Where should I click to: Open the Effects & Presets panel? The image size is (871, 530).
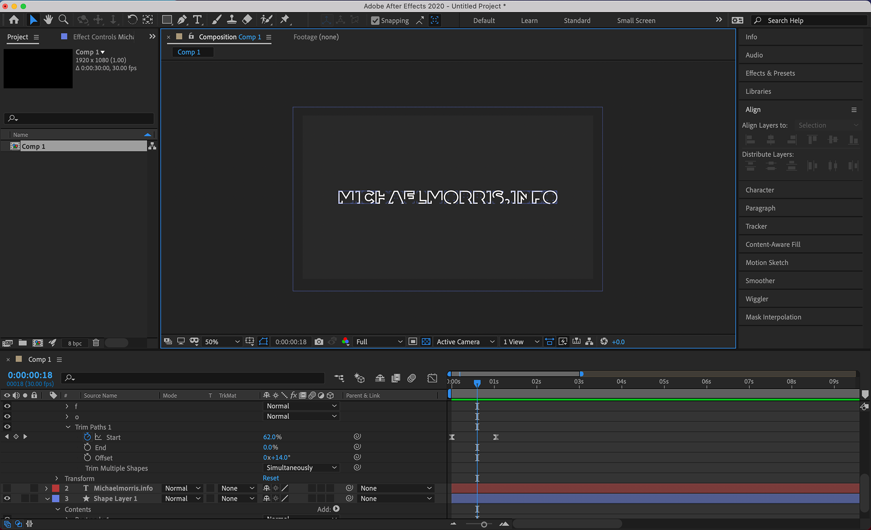(x=770, y=73)
